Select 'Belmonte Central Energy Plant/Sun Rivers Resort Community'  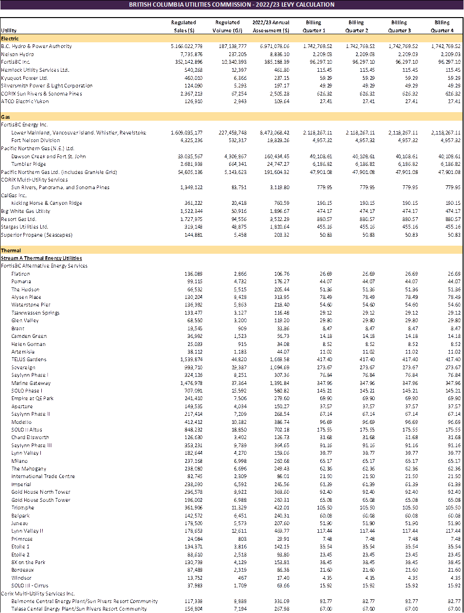point(84,601)
